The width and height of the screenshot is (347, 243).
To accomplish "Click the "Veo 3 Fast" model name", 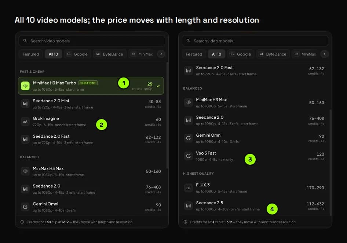I will coord(206,153).
